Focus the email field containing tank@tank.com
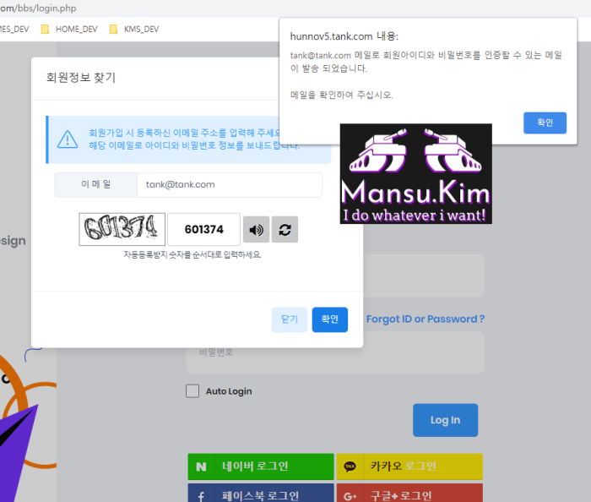Image resolution: width=591 pixels, height=502 pixels. [230, 185]
